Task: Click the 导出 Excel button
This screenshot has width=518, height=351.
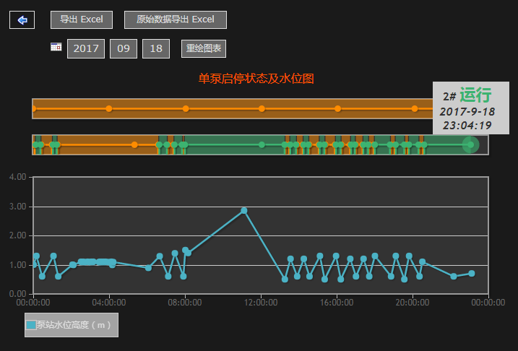Action: [82, 20]
